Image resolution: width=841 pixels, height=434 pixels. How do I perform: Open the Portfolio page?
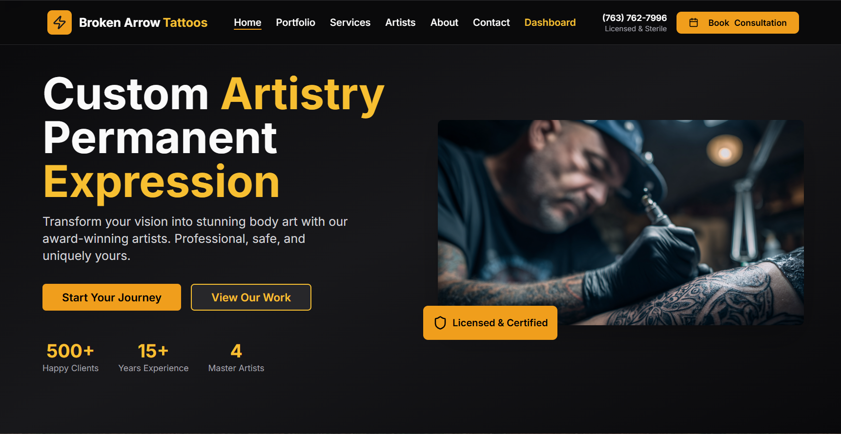coord(295,22)
